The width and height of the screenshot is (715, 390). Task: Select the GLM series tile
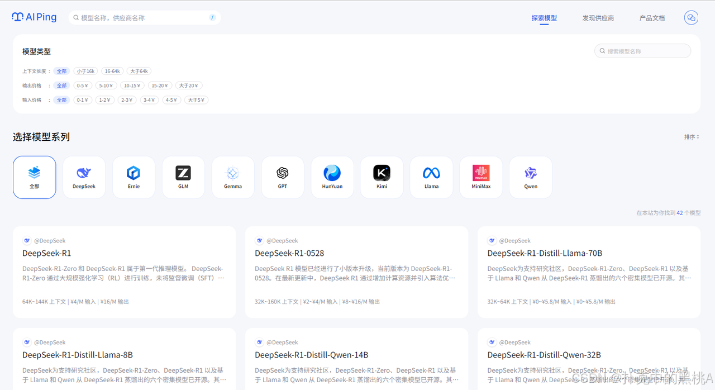point(183,177)
